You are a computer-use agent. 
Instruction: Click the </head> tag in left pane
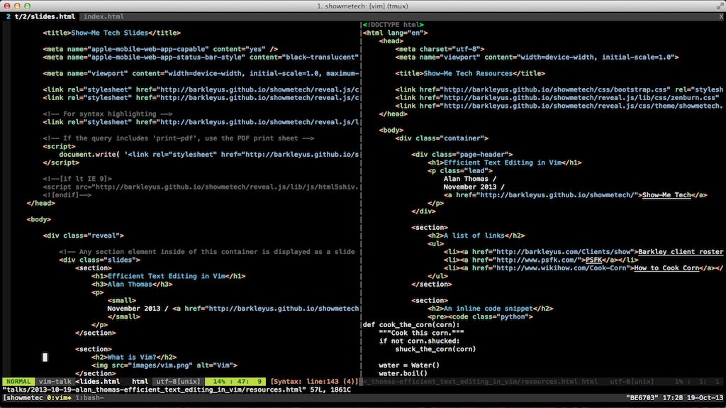pos(40,203)
